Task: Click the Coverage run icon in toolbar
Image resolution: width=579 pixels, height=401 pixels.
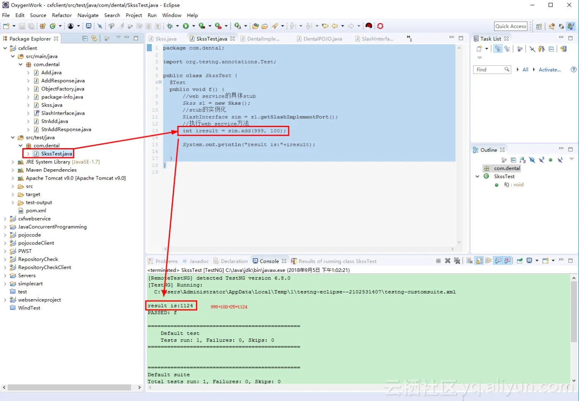Action: tap(201, 26)
